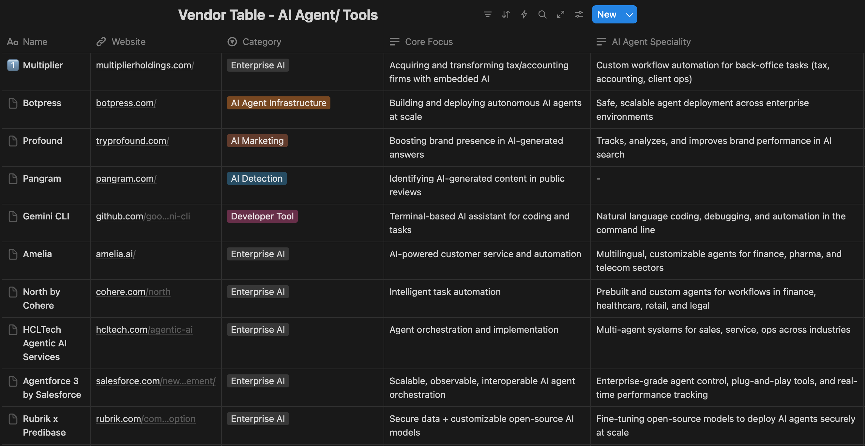Click the HCLTech Agentic AI page icon
This screenshot has height=446, width=865.
click(13, 330)
